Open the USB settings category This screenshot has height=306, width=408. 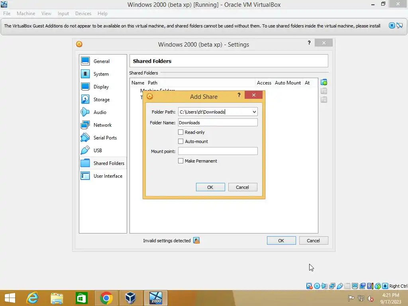[x=103, y=150]
